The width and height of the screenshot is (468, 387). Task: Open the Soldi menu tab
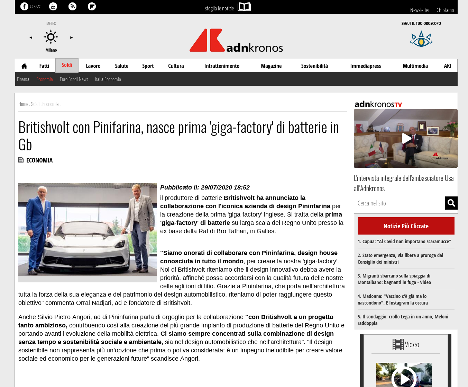coord(67,65)
